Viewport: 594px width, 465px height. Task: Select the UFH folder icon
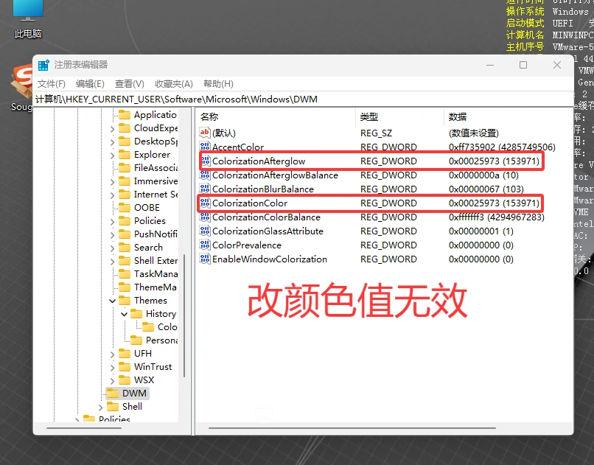point(125,353)
